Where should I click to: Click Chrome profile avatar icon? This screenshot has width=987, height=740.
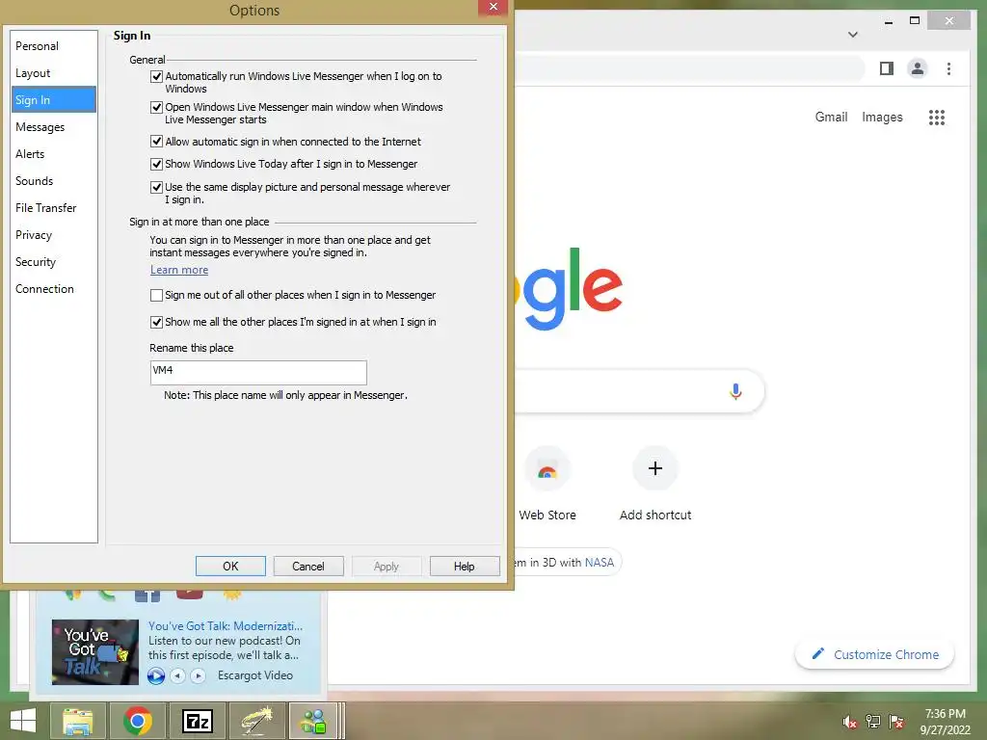pos(918,68)
